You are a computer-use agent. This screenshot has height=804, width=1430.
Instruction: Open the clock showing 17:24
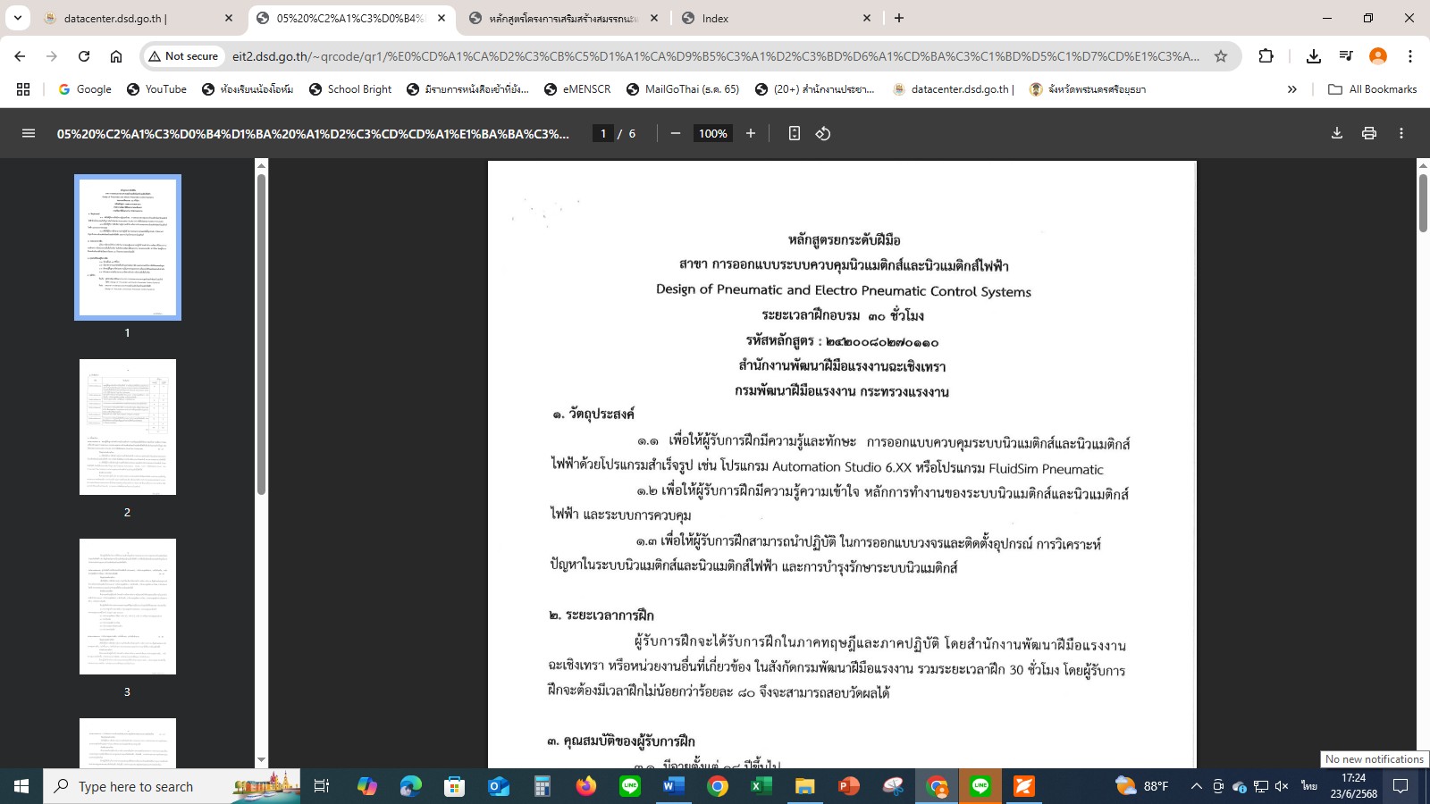pyautogui.click(x=1354, y=786)
